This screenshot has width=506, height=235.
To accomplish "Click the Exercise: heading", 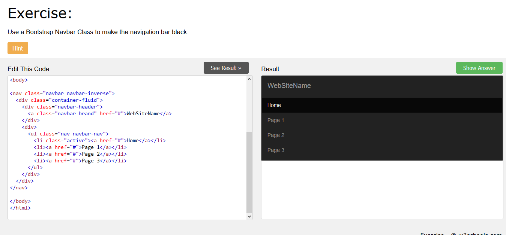I will tap(40, 13).
